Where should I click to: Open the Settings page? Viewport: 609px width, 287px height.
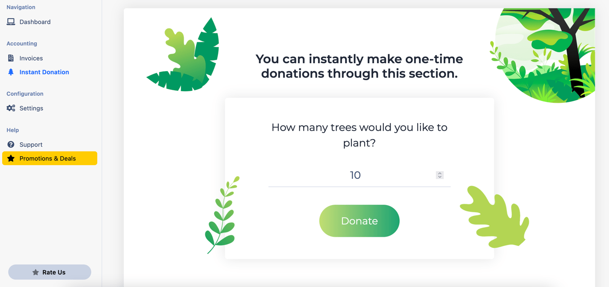31,108
